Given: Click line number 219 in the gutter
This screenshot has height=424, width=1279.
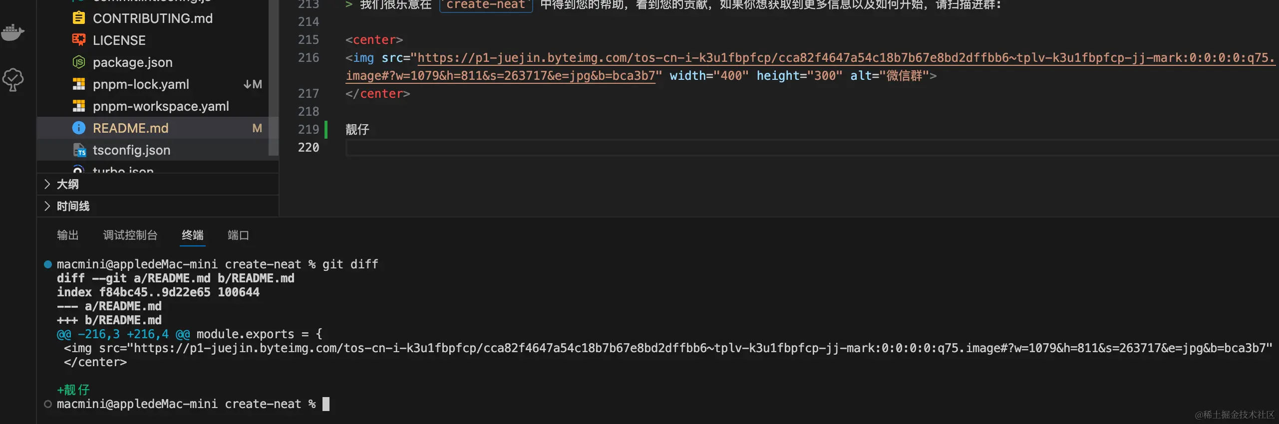Looking at the screenshot, I should (309, 130).
